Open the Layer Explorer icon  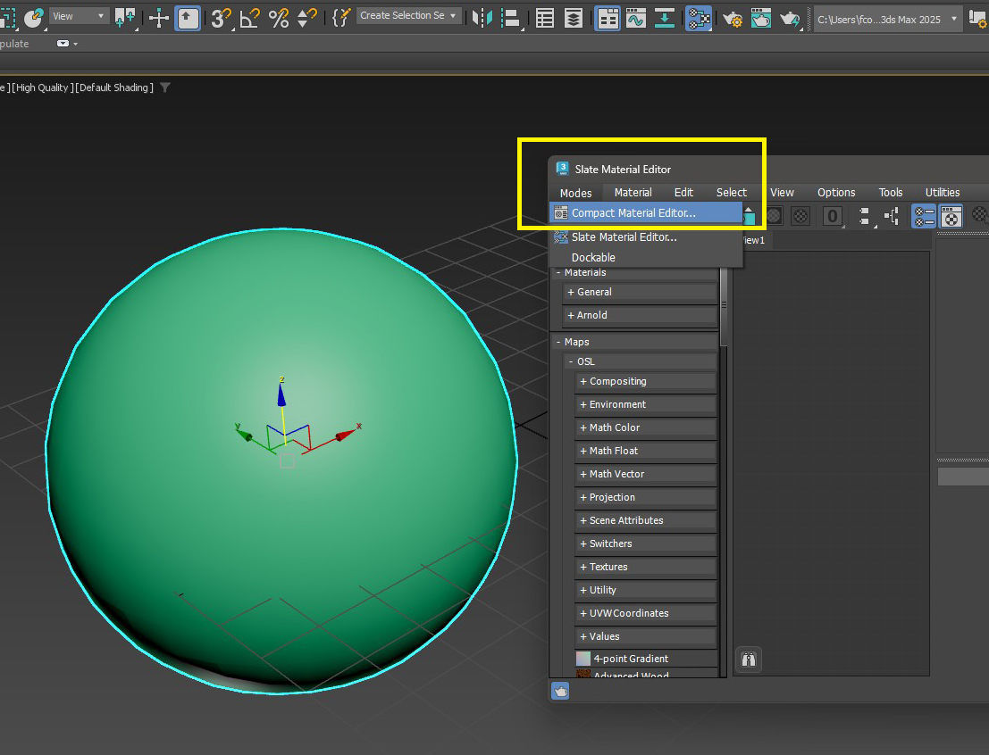[573, 18]
